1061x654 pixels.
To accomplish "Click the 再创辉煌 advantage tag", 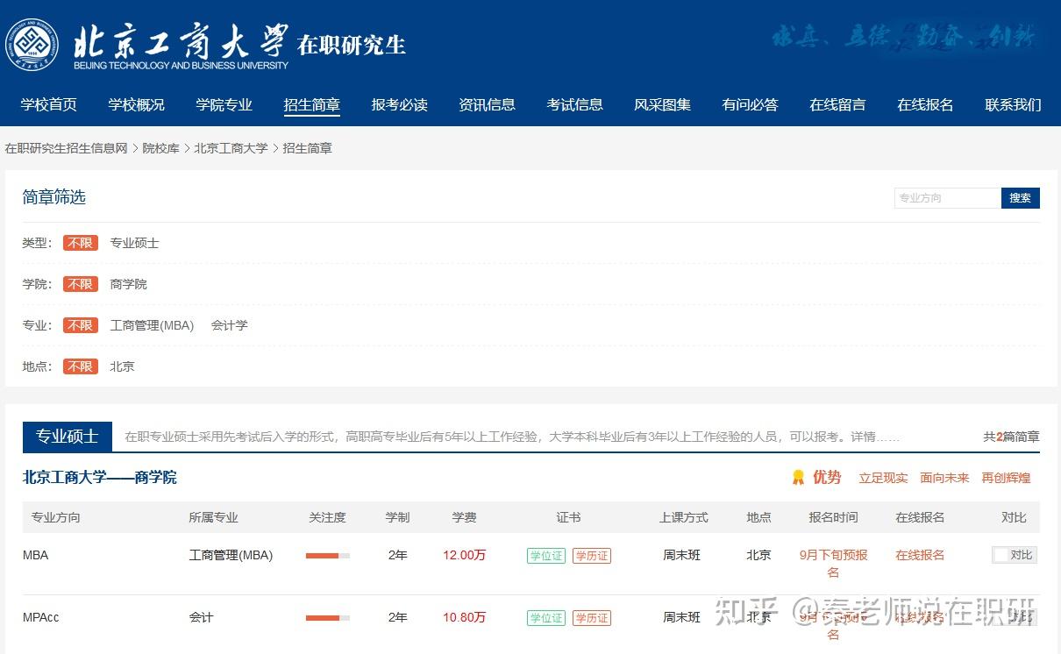I will tap(1007, 479).
